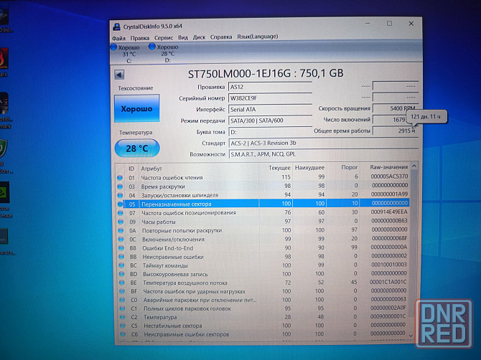The height and width of the screenshot is (360, 481).
Task: Click the serial number field W382CE9F
Action: tap(270, 98)
